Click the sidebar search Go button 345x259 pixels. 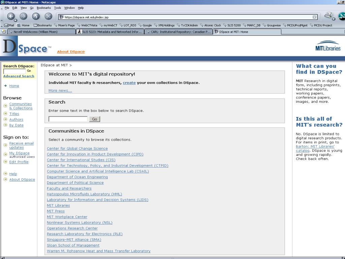coord(29,71)
